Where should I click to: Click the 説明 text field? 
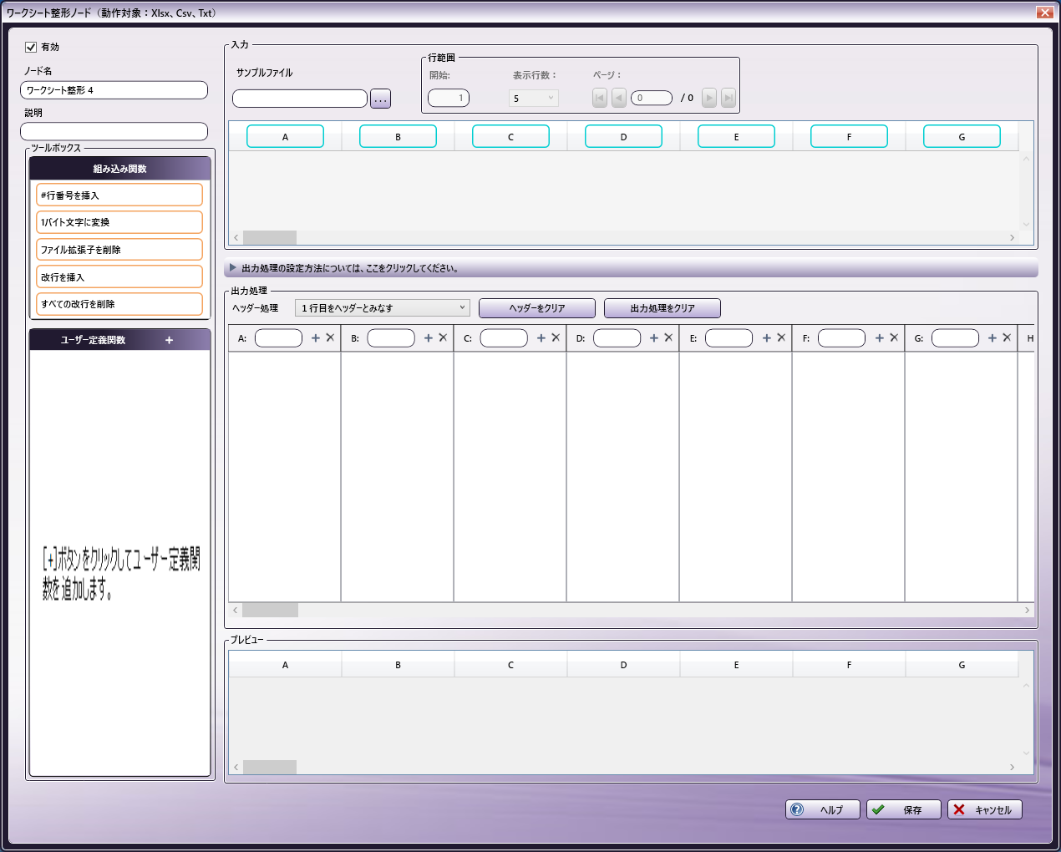click(114, 131)
